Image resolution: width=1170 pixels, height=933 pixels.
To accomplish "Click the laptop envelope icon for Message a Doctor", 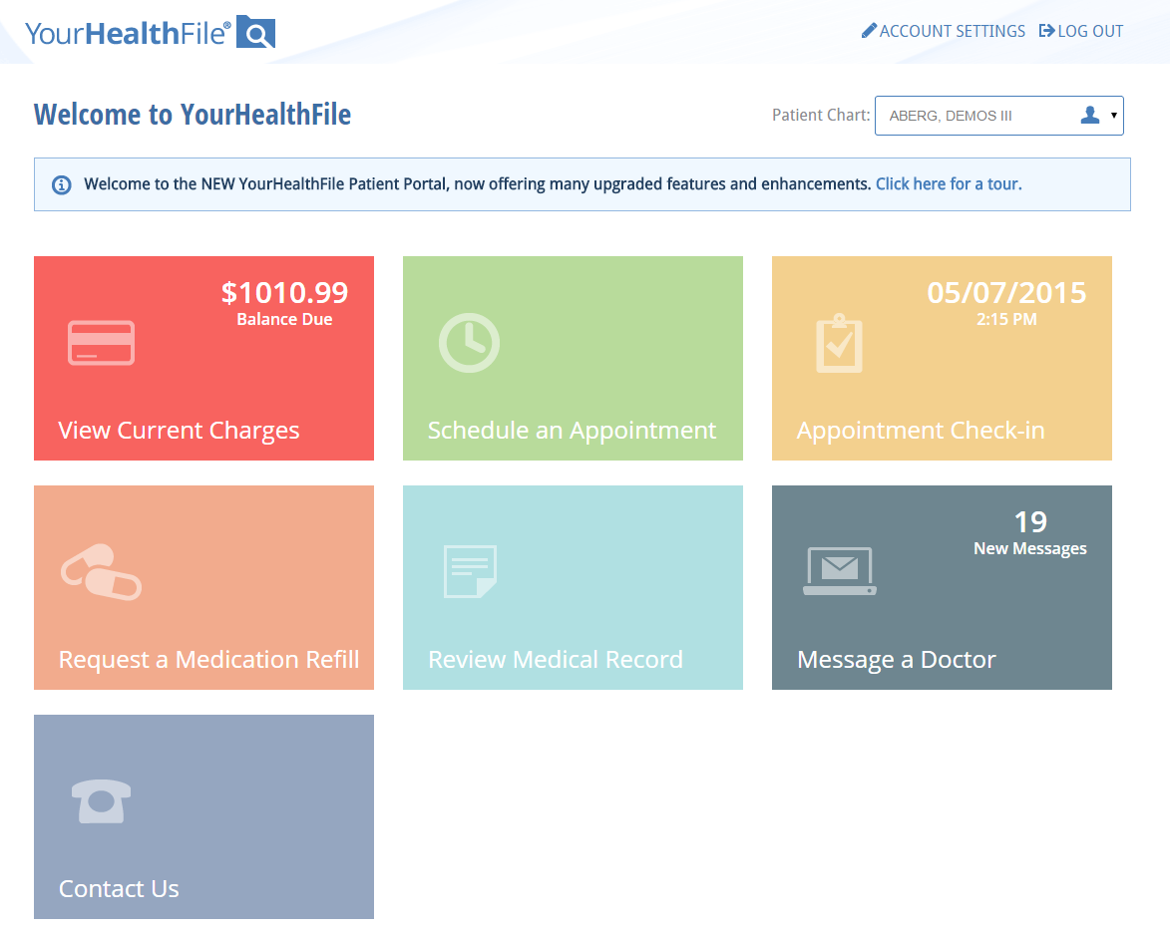I will (x=839, y=572).
